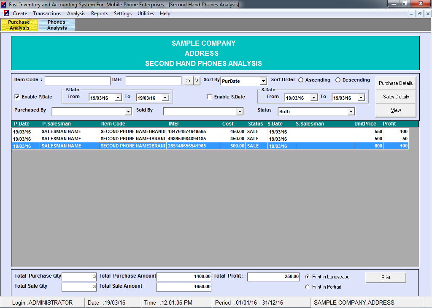Select row with IMEI 184764874649565

point(187,131)
